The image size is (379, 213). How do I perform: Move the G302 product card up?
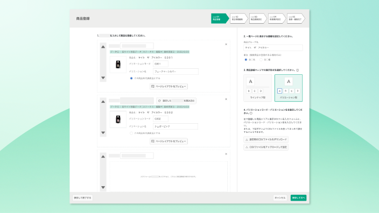pyautogui.click(x=103, y=102)
